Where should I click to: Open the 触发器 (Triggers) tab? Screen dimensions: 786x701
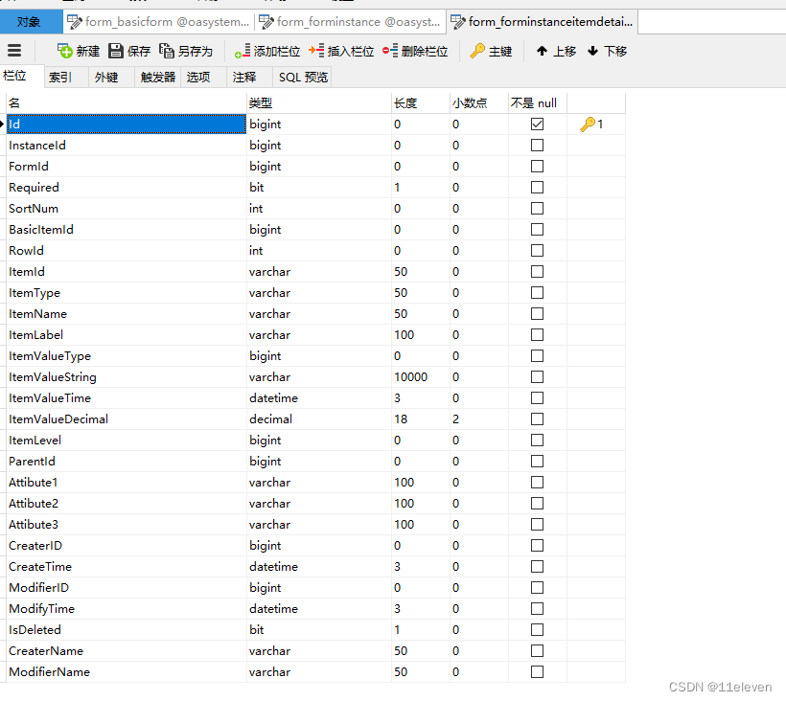tap(158, 78)
